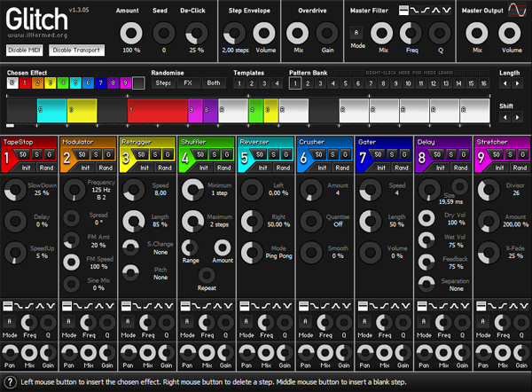Toggle the Disable Transport button

click(x=76, y=51)
